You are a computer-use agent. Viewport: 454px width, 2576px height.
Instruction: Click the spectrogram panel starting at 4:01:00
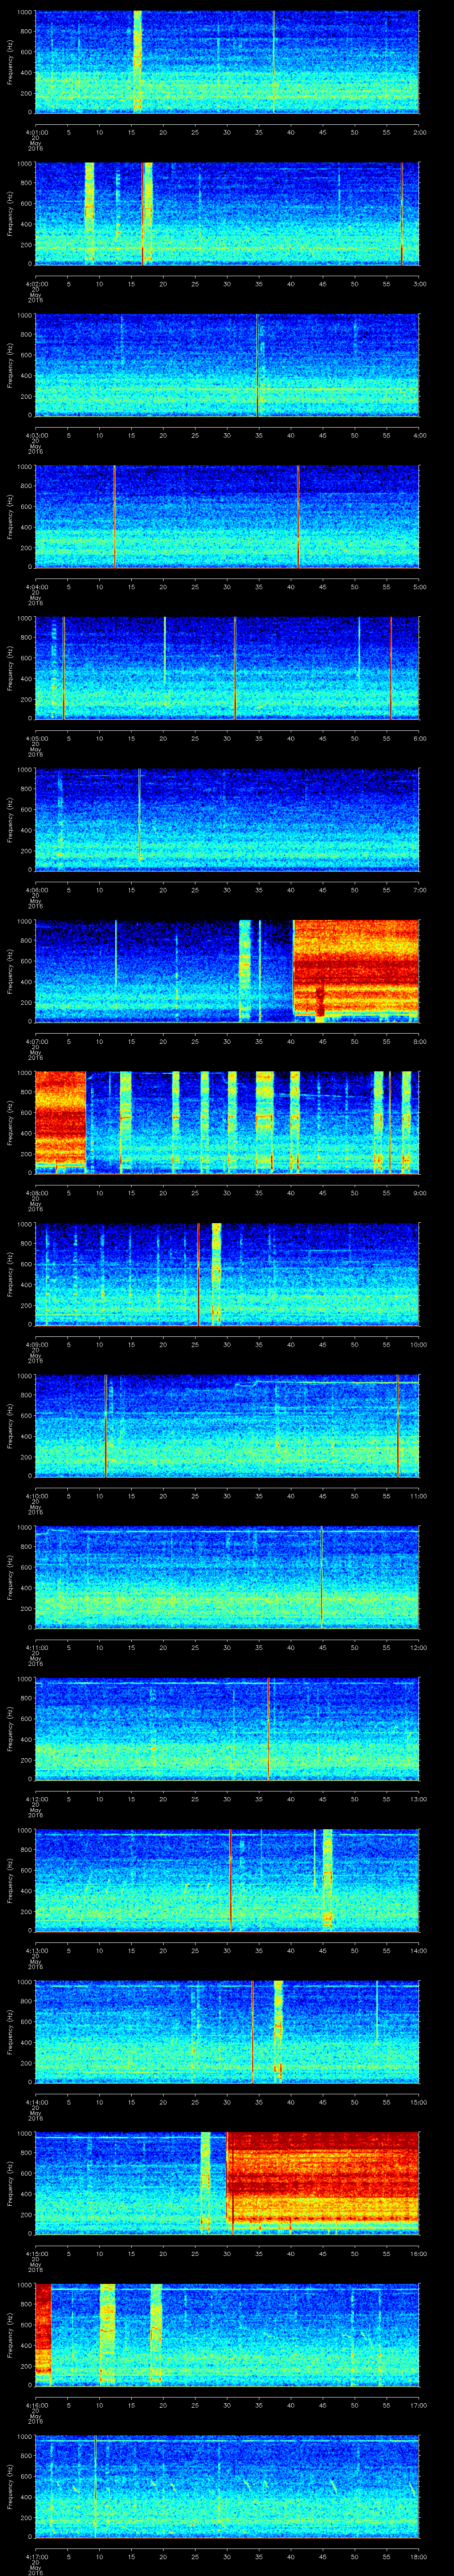(227, 62)
